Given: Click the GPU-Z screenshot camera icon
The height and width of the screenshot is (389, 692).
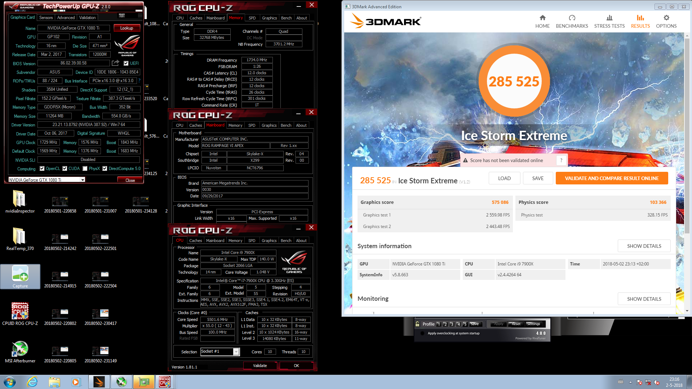Looking at the screenshot, I should pyautogui.click(x=122, y=15).
